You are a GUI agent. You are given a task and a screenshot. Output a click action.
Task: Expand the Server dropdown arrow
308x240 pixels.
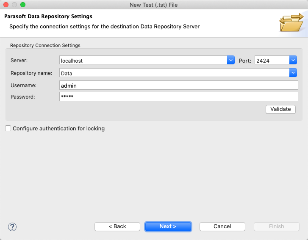[231, 60]
